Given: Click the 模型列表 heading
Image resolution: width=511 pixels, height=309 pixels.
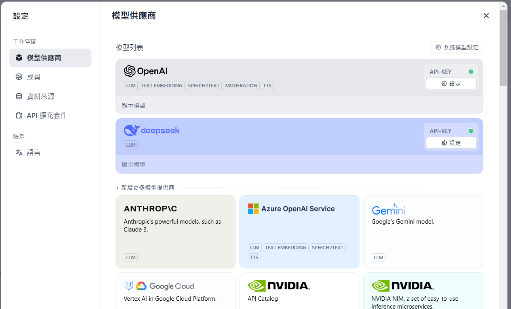Looking at the screenshot, I should click(129, 48).
